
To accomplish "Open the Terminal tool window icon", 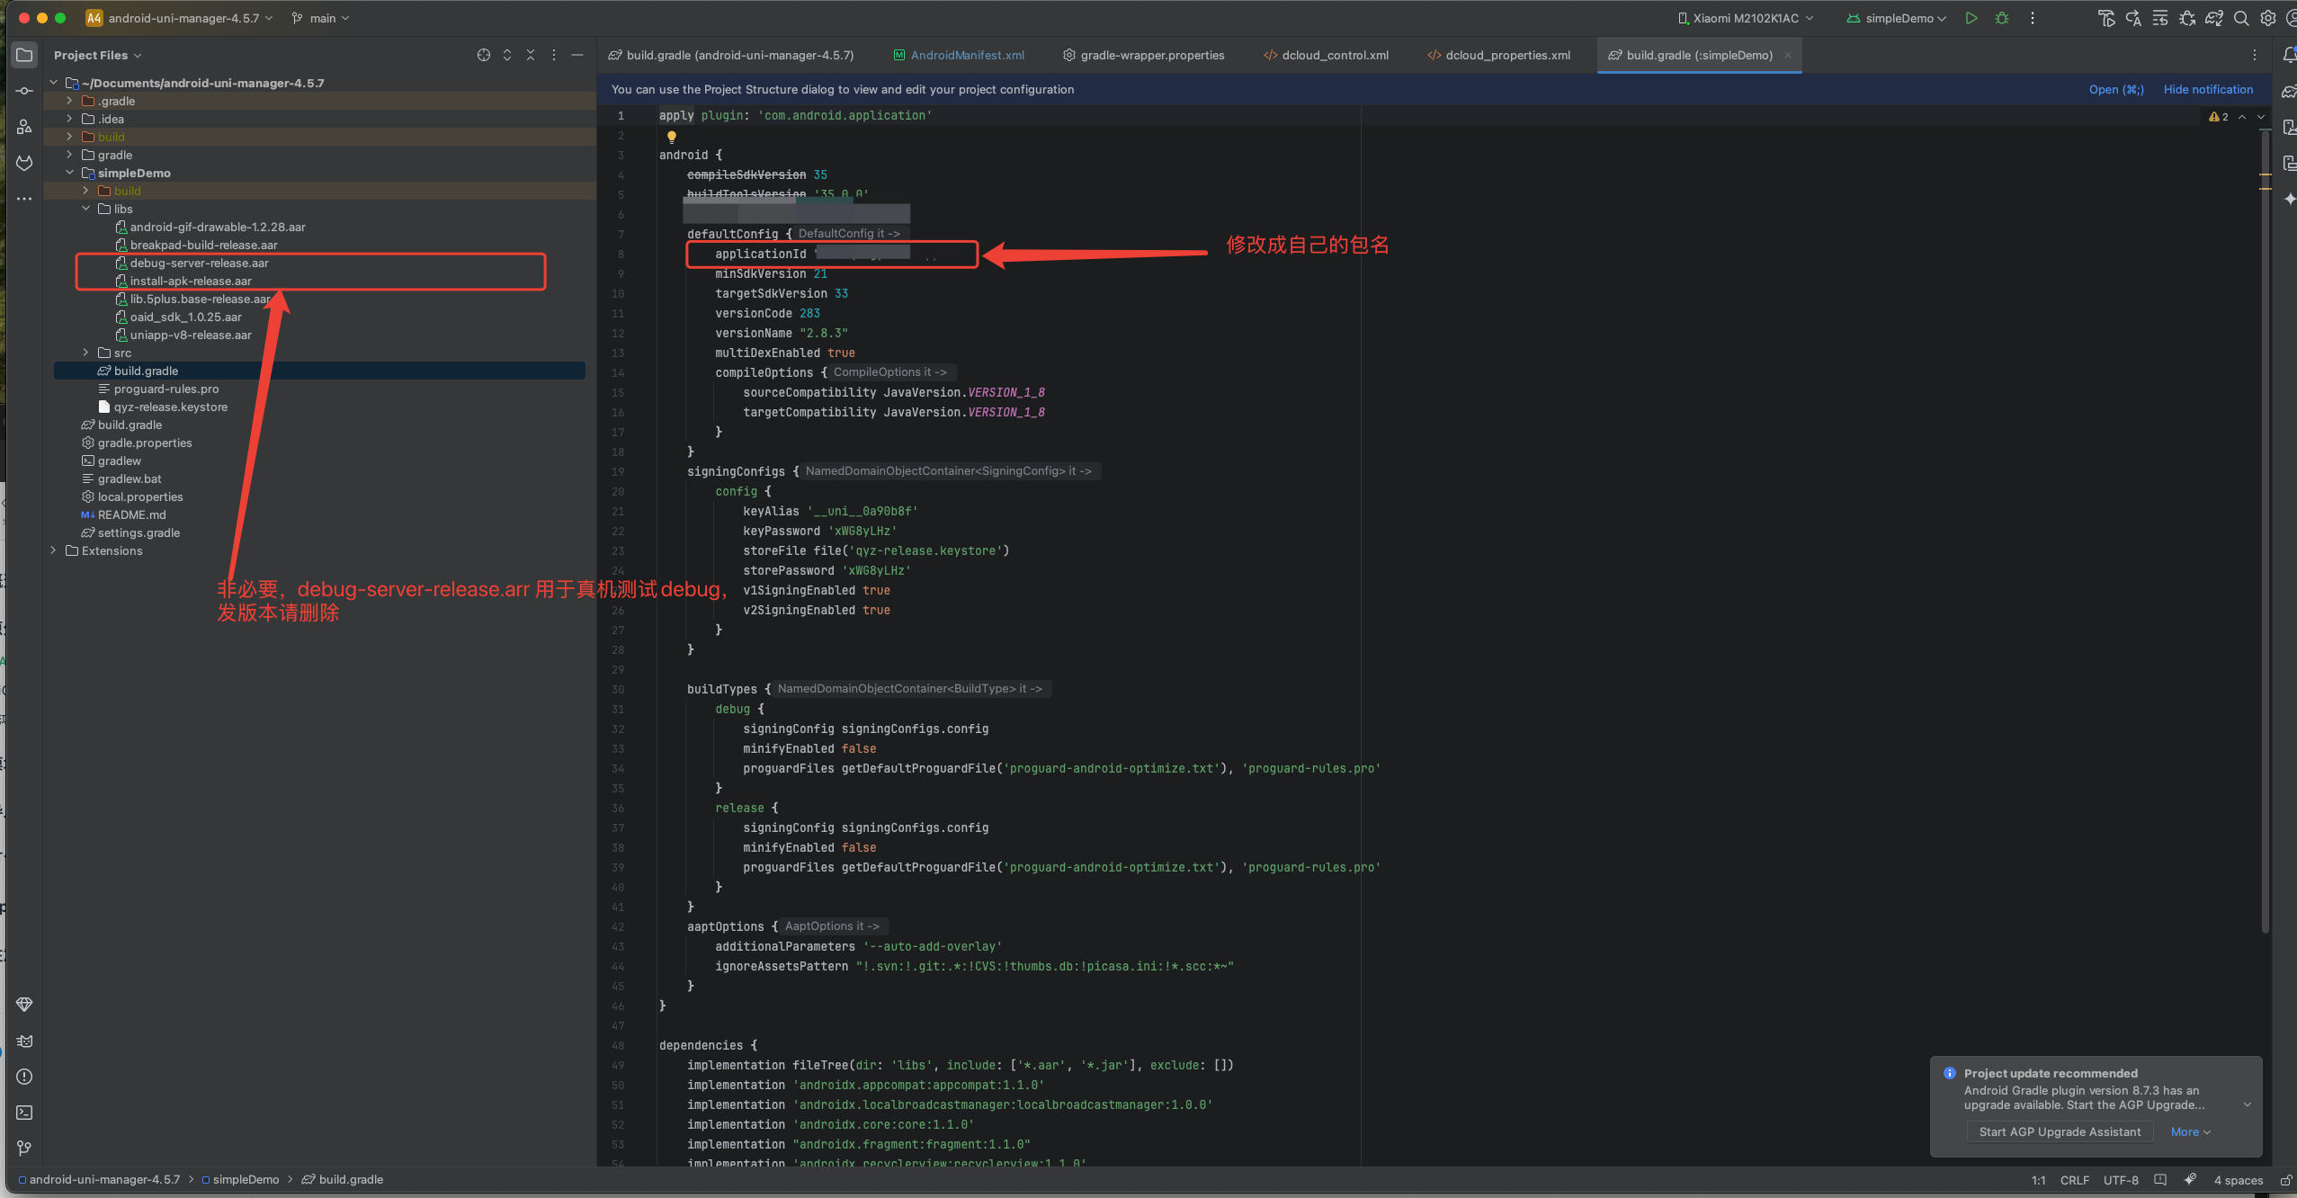I will (24, 1113).
